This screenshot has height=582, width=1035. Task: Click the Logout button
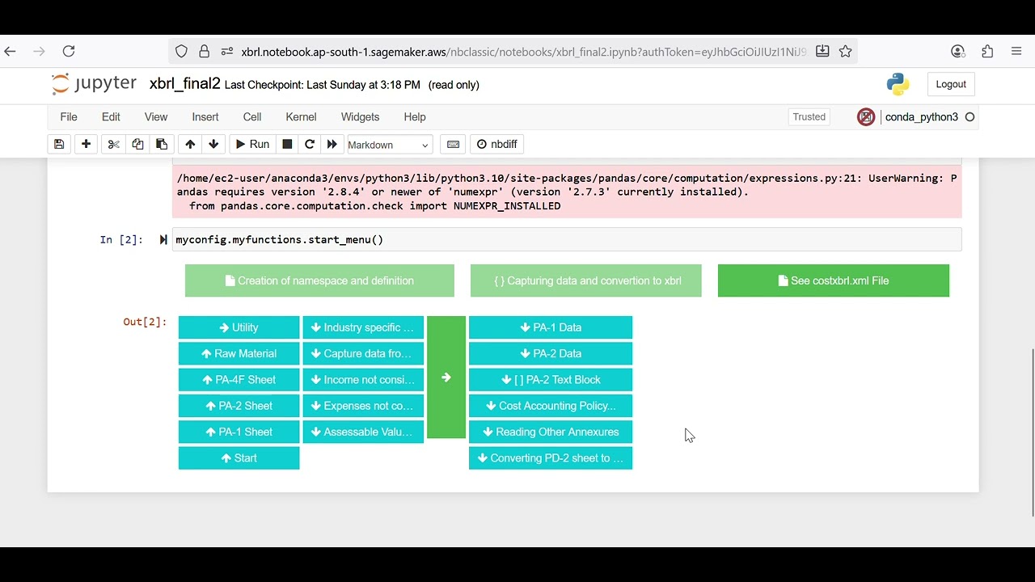pyautogui.click(x=951, y=84)
